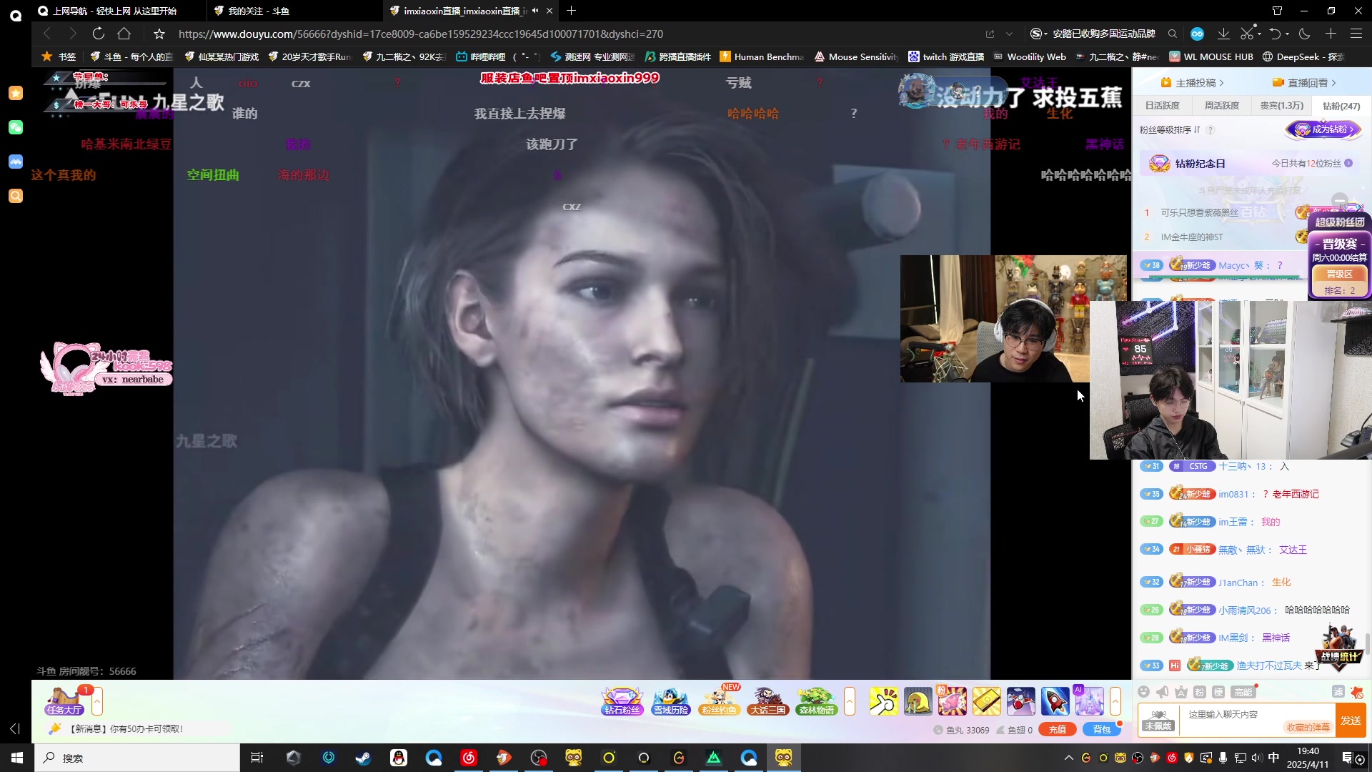1372x772 pixels.
Task: Mute the imxiaoxin stream tab audio
Action: pos(535,11)
